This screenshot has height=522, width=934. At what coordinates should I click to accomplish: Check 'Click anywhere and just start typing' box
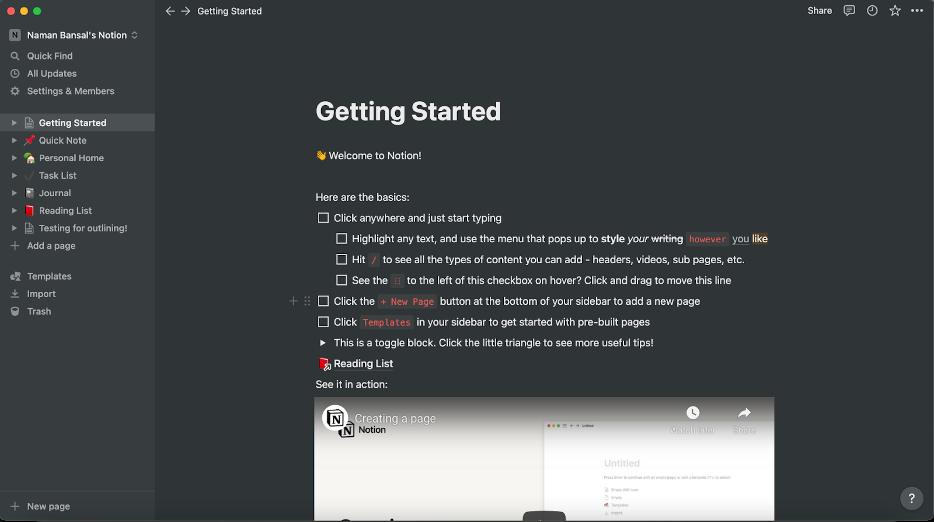point(323,218)
